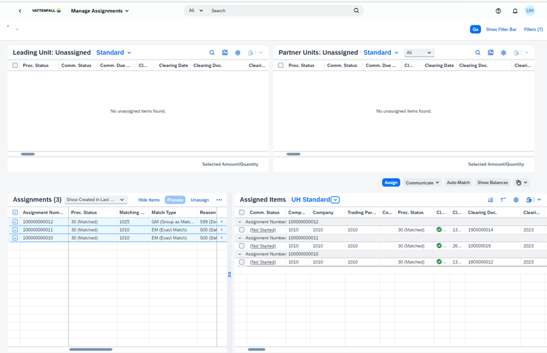The height and width of the screenshot is (353, 547).
Task: Open the notifications bell
Action: point(515,11)
